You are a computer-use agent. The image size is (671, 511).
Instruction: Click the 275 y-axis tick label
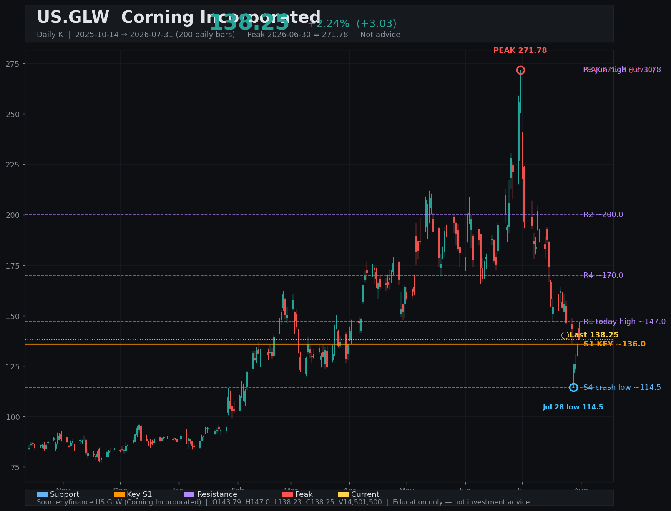[x=13, y=64]
